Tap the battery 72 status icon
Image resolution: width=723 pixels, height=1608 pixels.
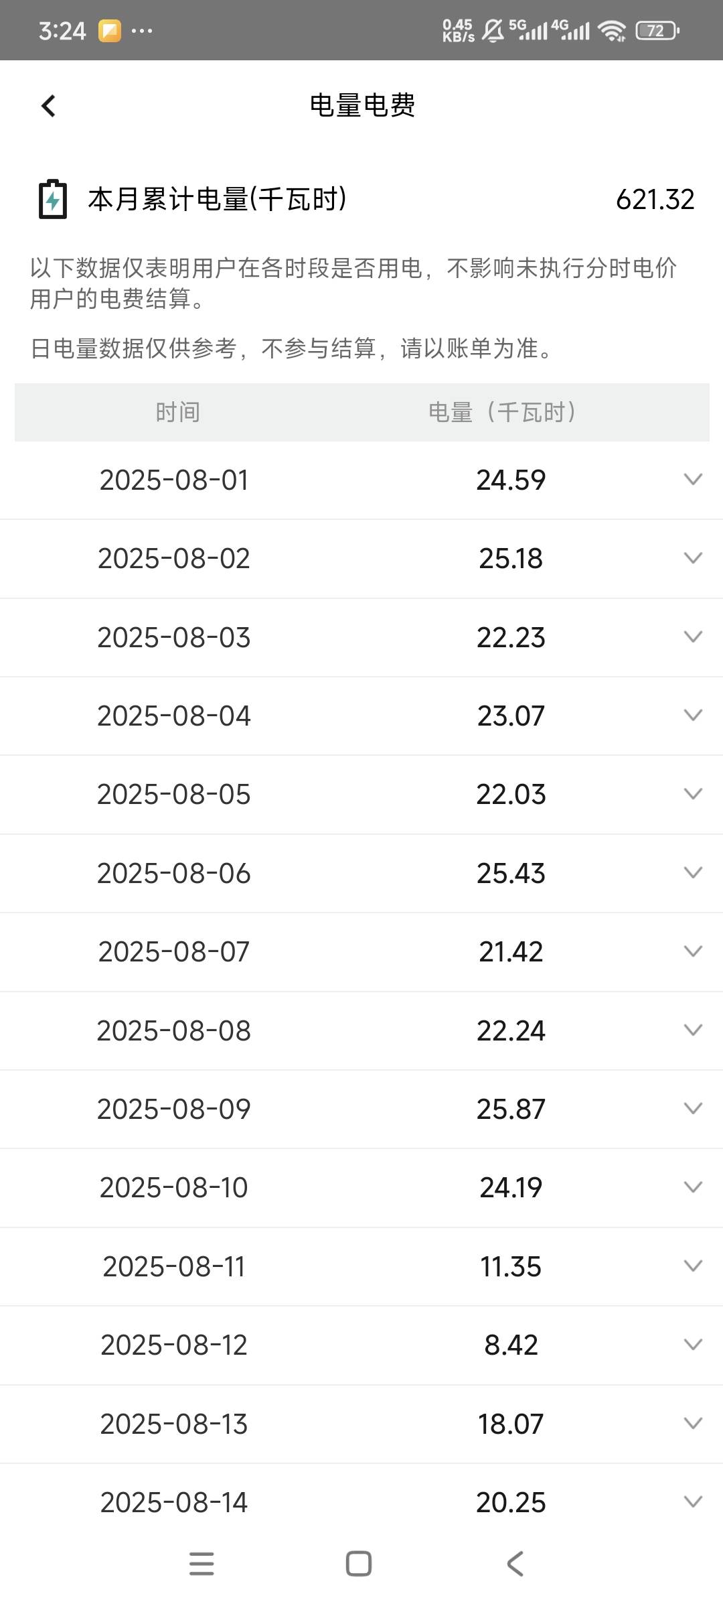coord(657,31)
